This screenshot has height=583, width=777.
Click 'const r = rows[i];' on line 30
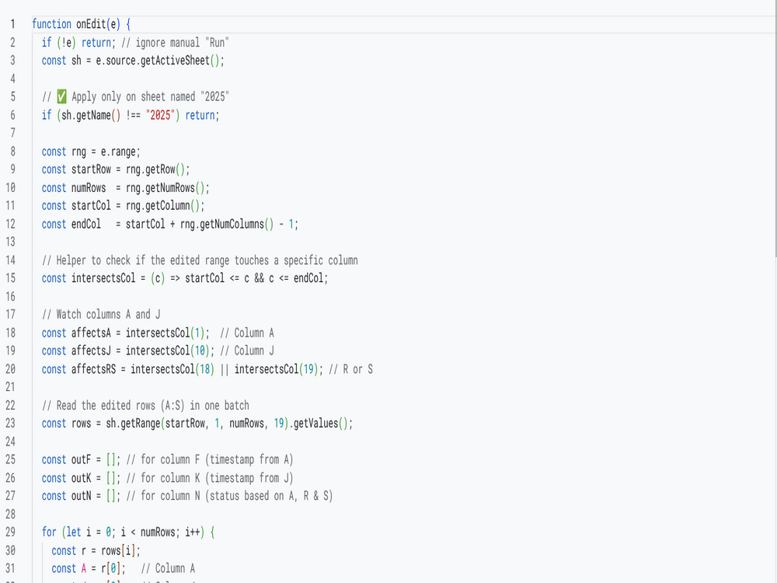[x=96, y=551]
